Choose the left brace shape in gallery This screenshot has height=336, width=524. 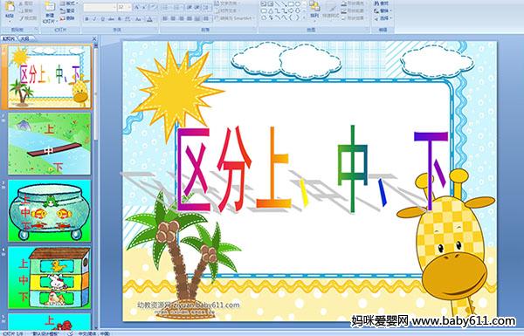(x=292, y=17)
